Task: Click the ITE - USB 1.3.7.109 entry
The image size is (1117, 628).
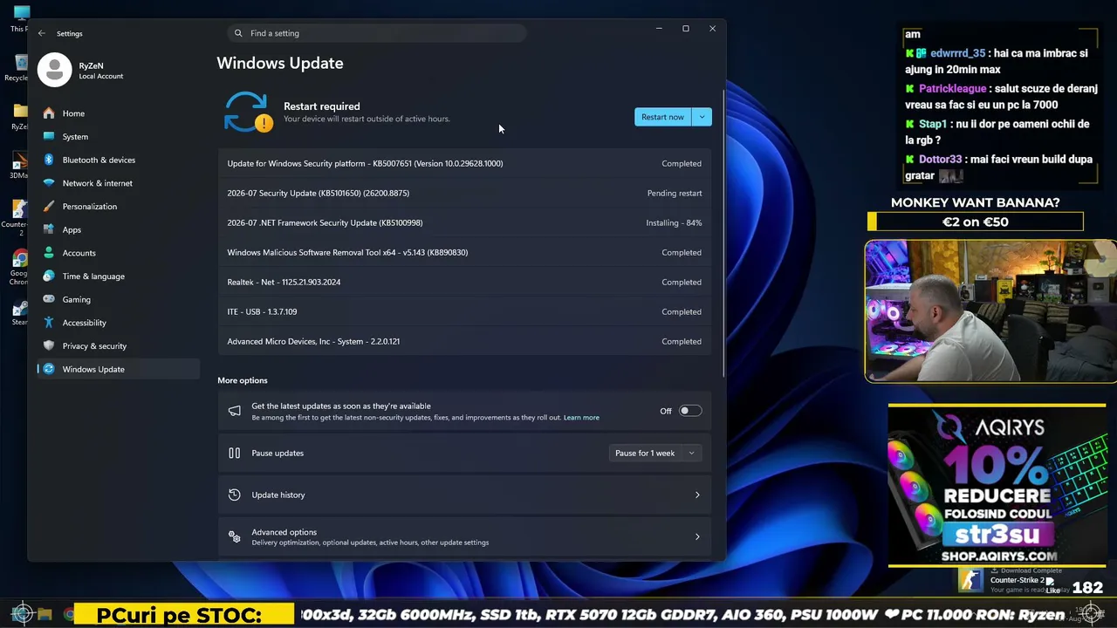Action: coord(464,311)
